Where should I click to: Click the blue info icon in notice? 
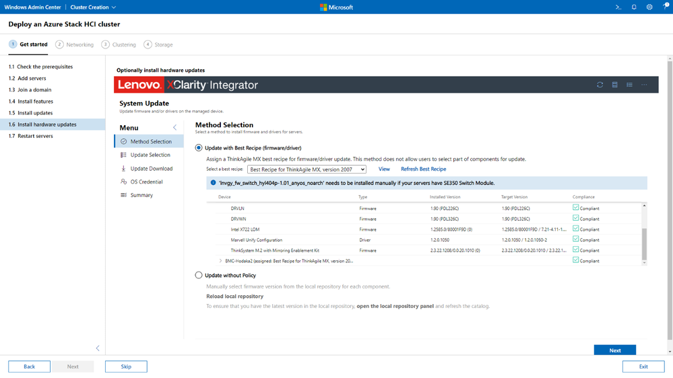[x=213, y=182]
